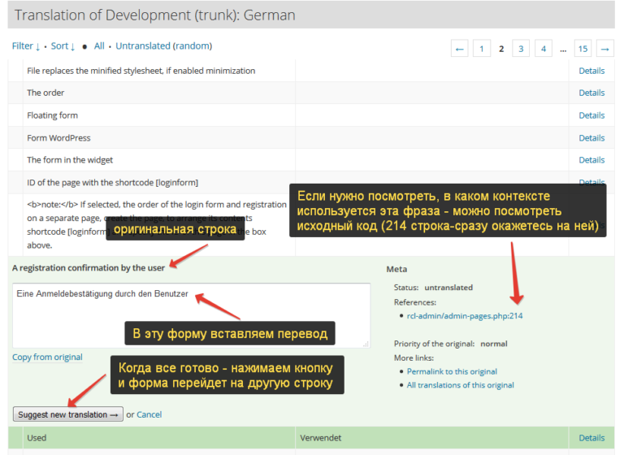Screen dimensions: 624x455
Task: Open rcl-admin/admin-pages.php:214 reference
Action: click(x=465, y=315)
